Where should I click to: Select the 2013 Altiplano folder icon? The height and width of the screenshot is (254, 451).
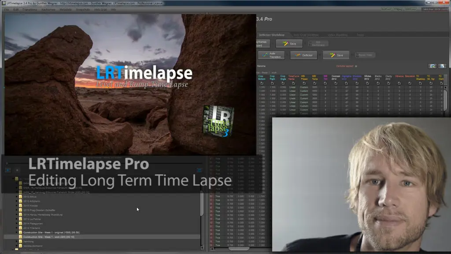[20, 201]
